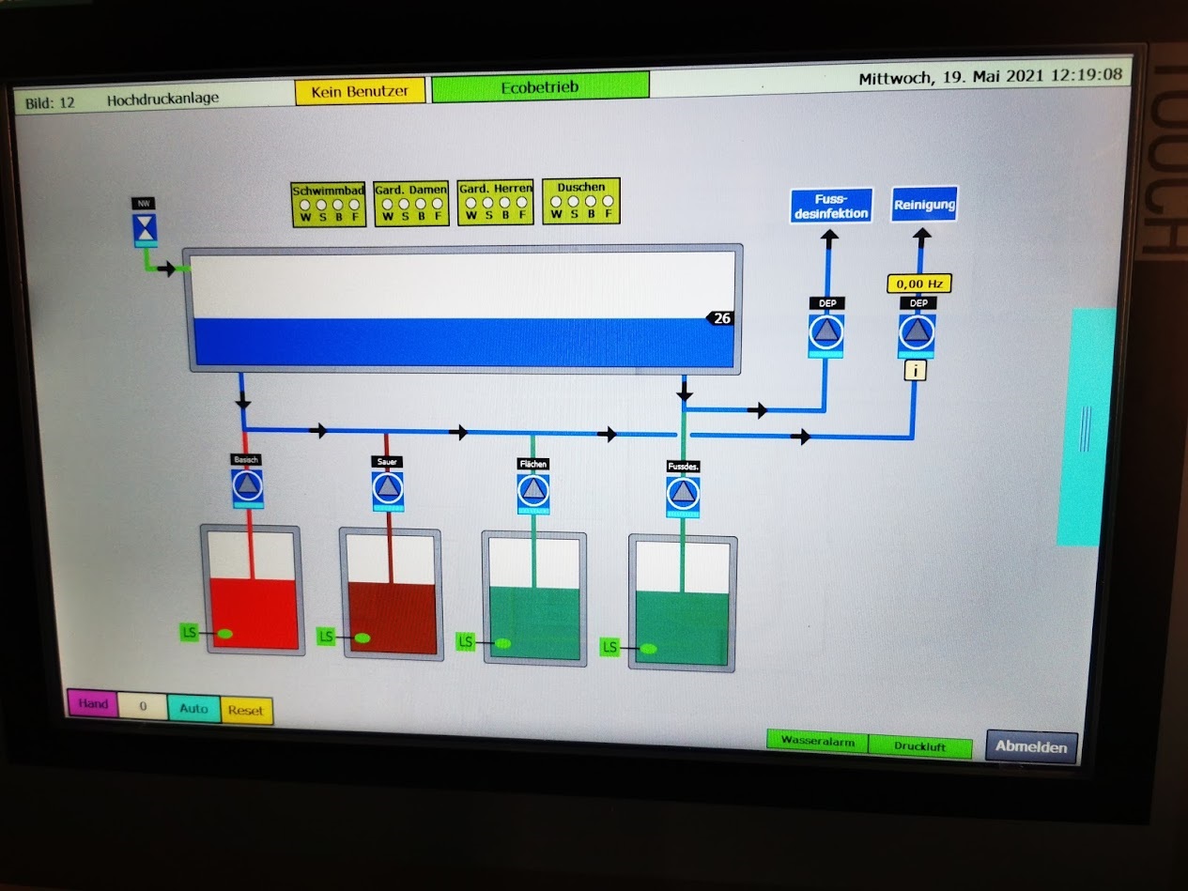
Task: Click the main water tank level marker 26
Action: pyautogui.click(x=720, y=318)
